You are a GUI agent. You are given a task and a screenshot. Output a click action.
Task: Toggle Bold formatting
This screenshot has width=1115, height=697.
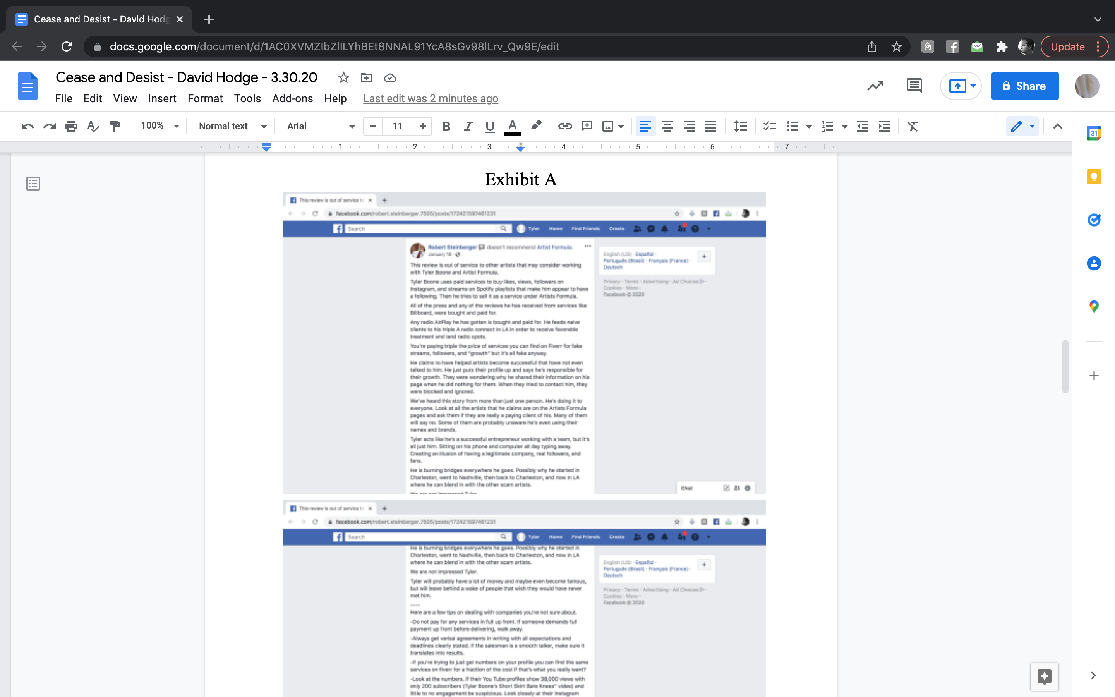[x=446, y=126]
